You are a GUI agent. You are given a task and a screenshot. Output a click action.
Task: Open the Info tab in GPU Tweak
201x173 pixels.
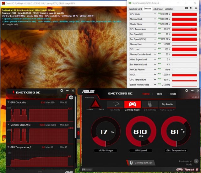(x=160, y=94)
